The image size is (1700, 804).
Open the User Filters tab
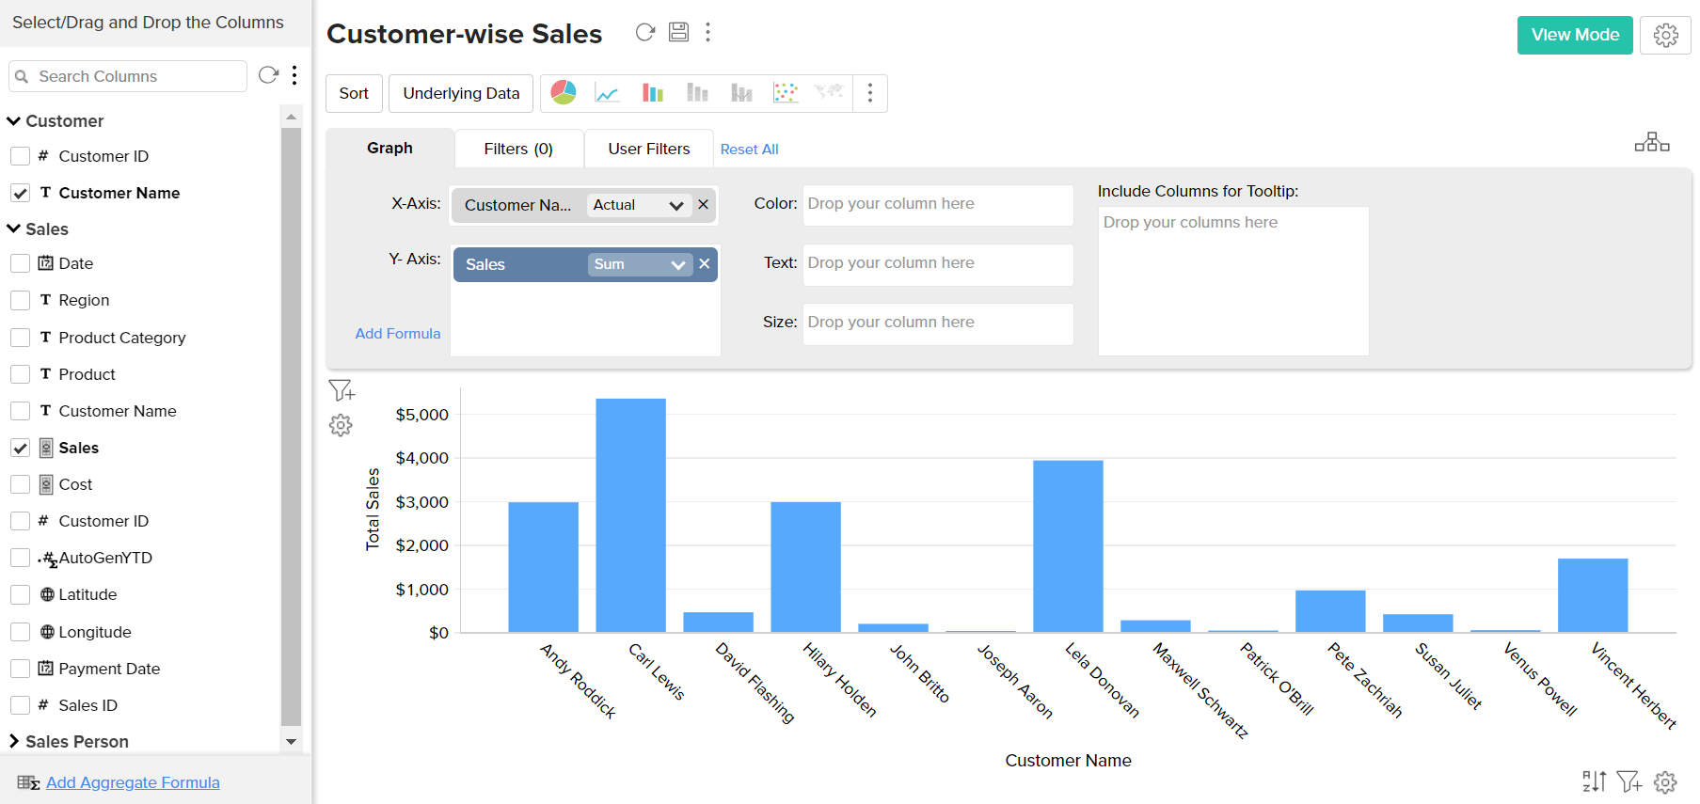tap(648, 149)
